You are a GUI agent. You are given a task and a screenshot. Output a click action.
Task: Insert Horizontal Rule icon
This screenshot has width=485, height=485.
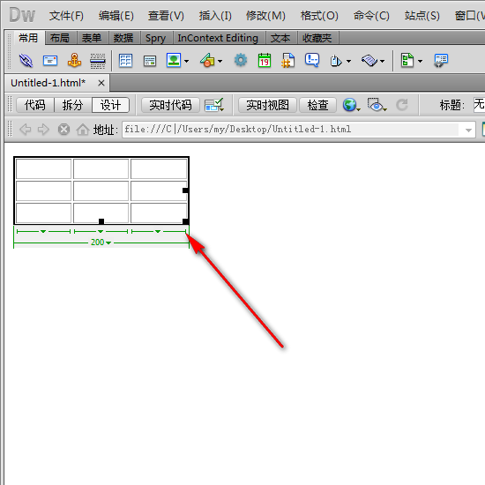pyautogui.click(x=98, y=61)
